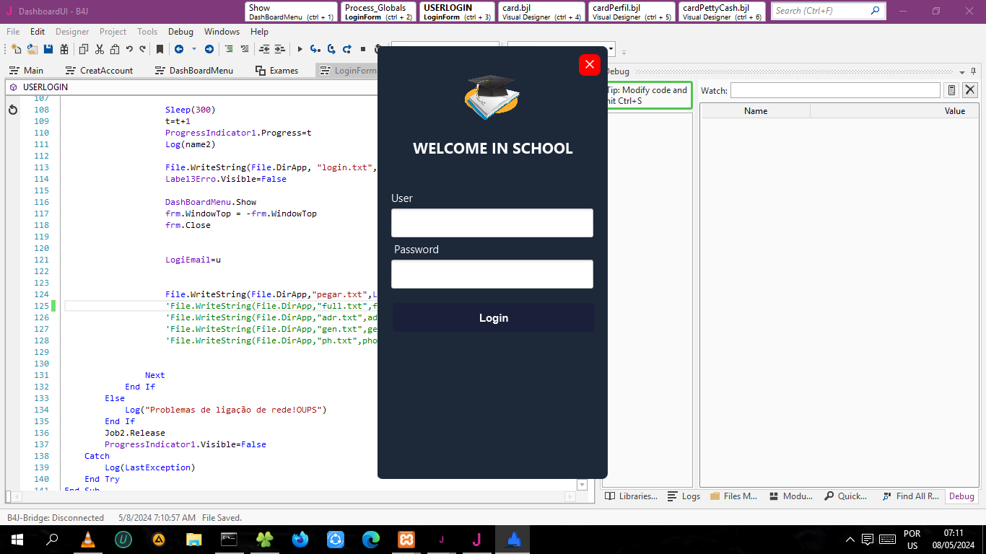Click the Copy icon in the toolbar
Viewport: 986px width, 554px height.
[84, 49]
